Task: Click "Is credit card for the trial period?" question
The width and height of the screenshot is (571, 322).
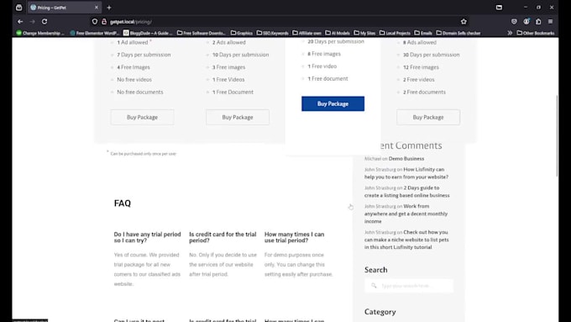Action: coord(223,237)
